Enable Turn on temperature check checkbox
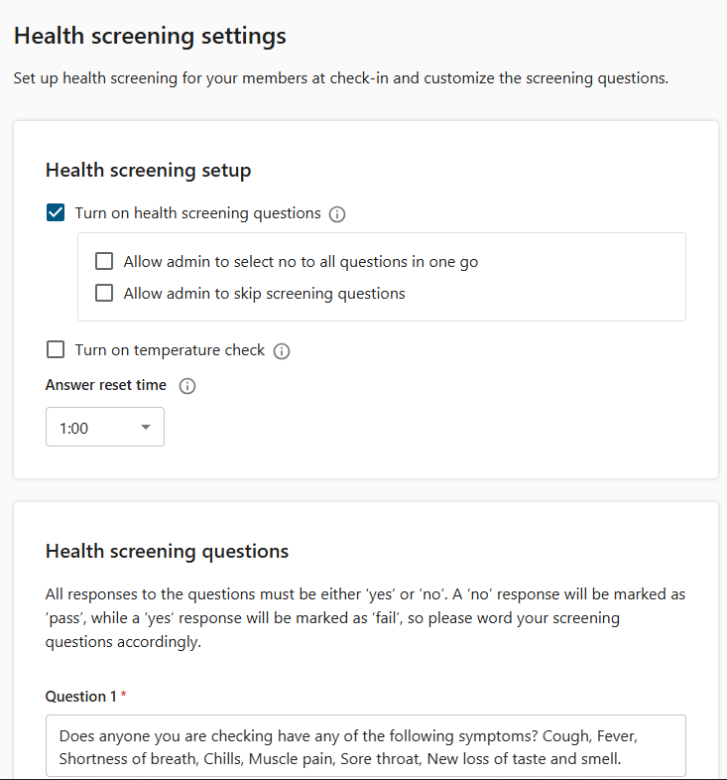727x780 pixels. (x=56, y=349)
